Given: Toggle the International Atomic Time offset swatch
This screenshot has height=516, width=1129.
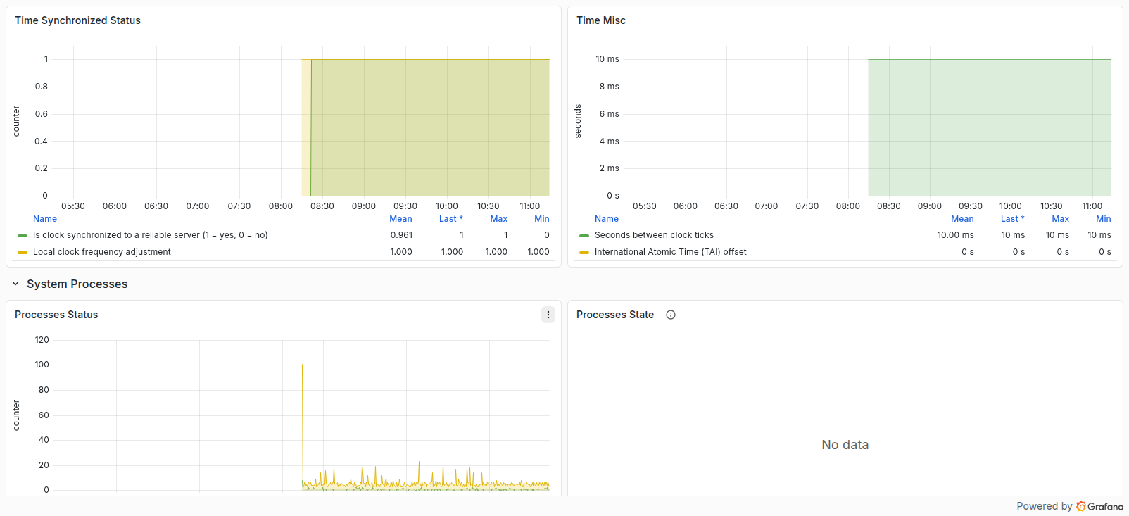Looking at the screenshot, I should pyautogui.click(x=584, y=253).
